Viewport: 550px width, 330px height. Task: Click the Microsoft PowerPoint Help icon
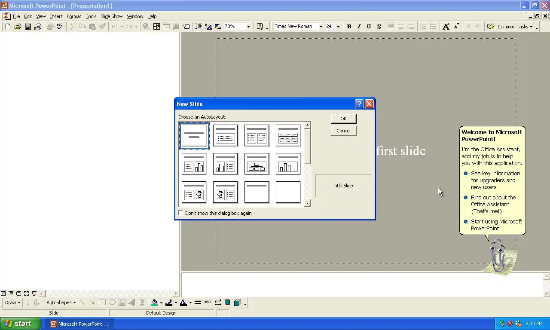(x=260, y=27)
